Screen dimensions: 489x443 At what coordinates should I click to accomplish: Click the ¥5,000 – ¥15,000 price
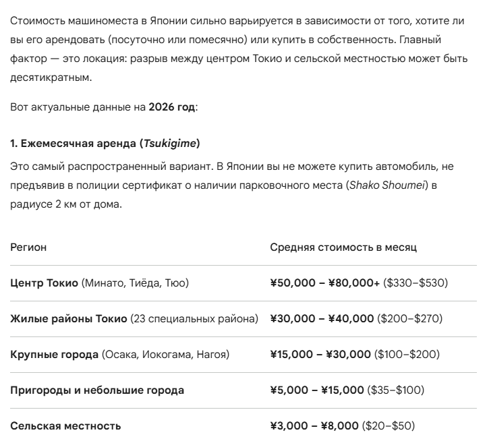[x=318, y=390]
